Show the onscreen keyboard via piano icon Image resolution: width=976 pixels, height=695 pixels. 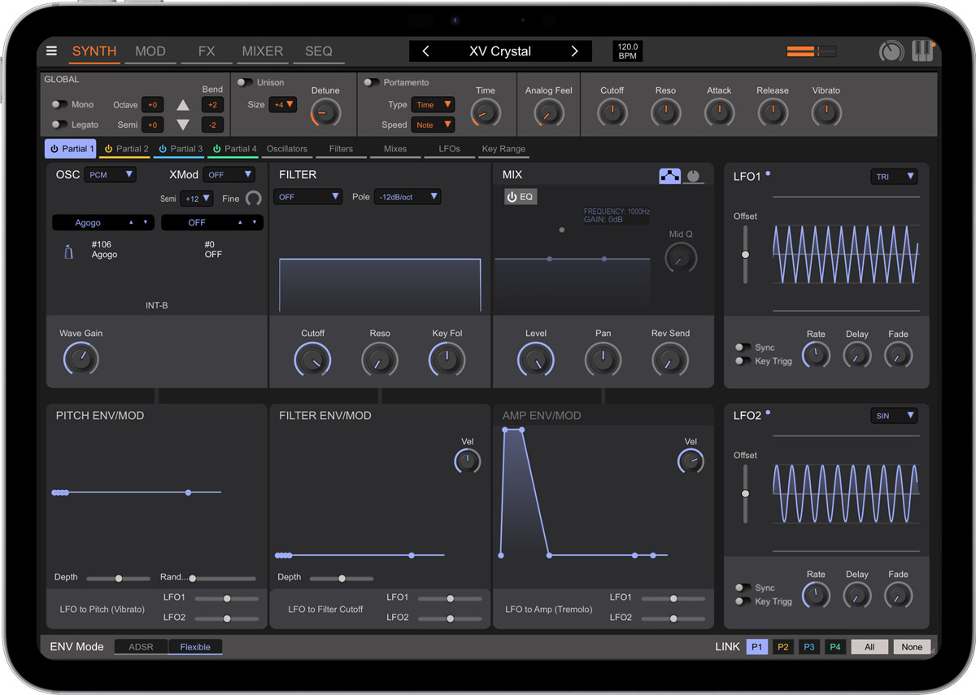click(x=923, y=50)
